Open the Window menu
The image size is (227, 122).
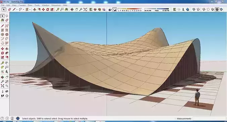click(x=45, y=5)
